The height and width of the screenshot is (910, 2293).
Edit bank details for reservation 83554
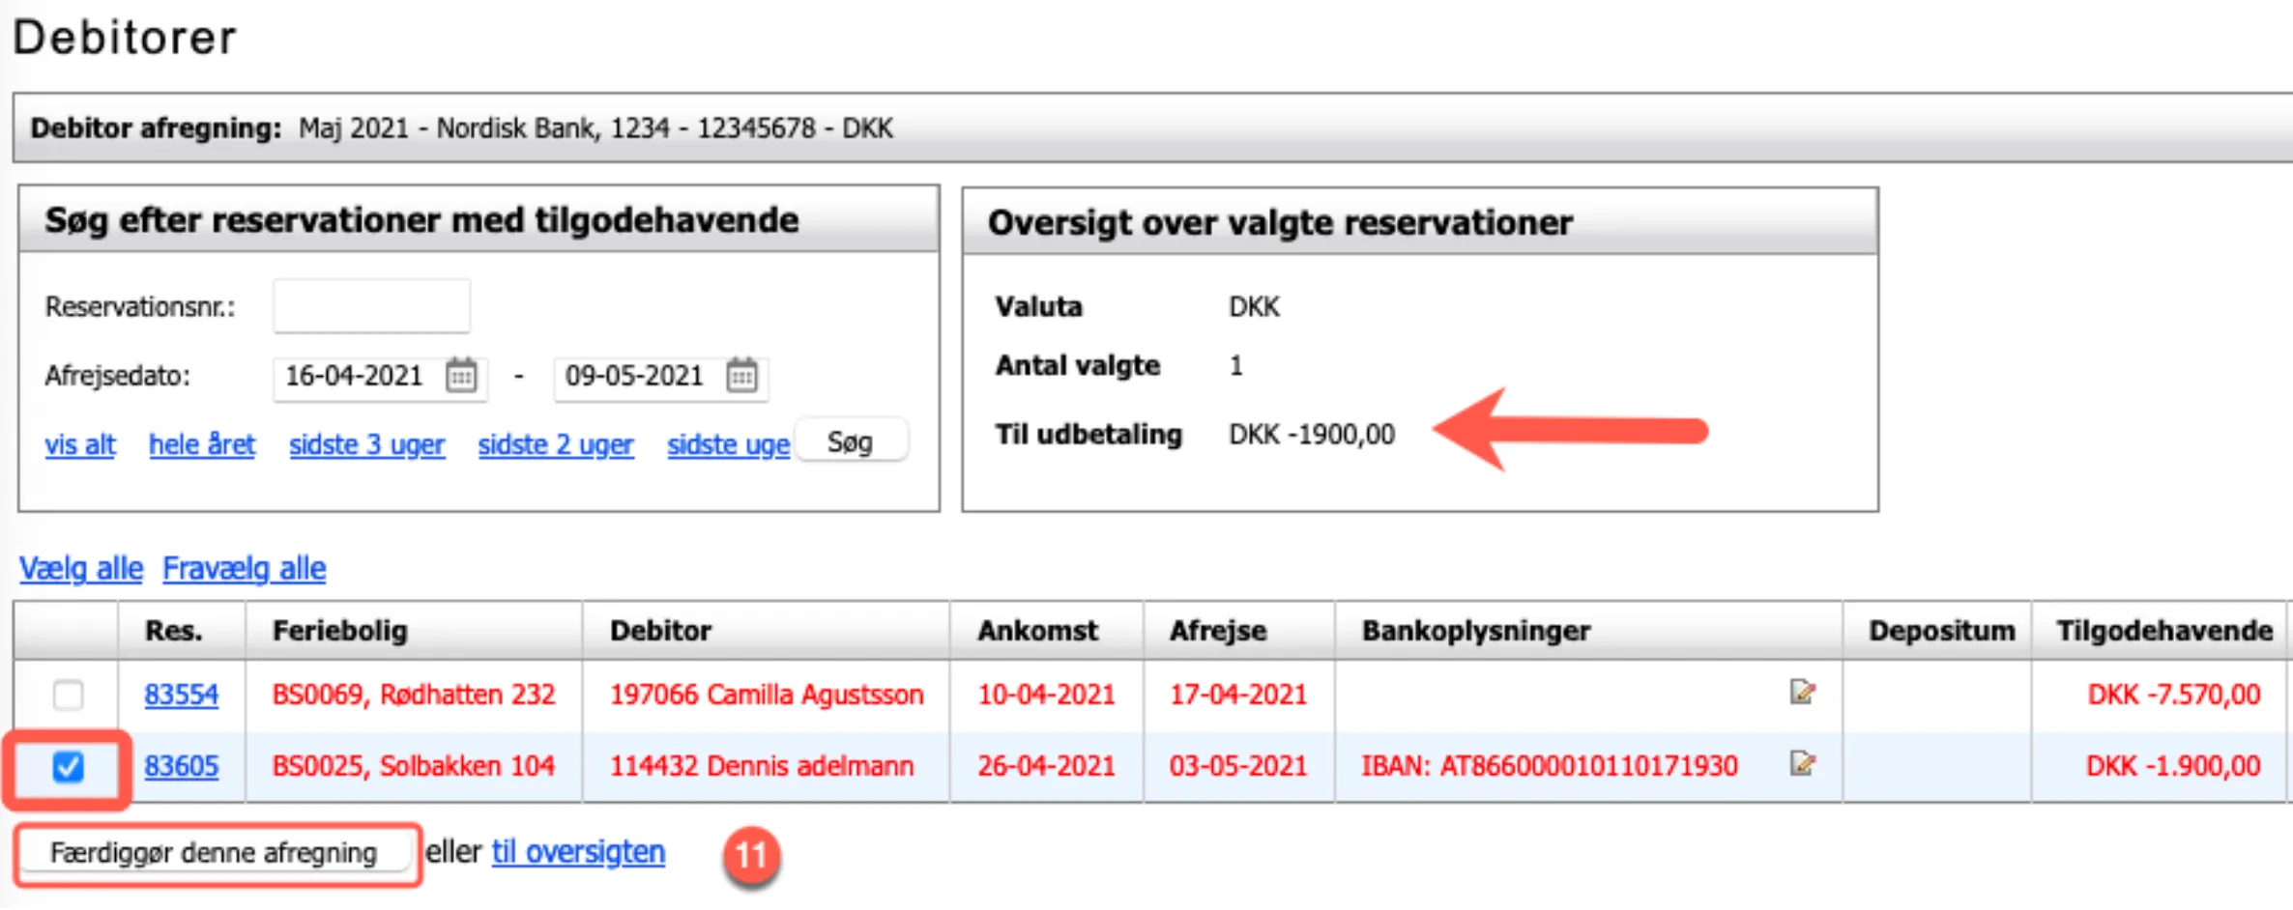point(1802,693)
